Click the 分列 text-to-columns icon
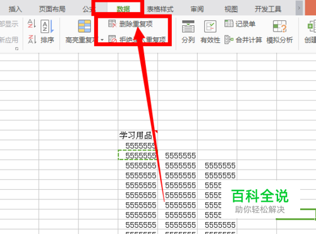Screen dimensions: 316x234 pyautogui.click(x=188, y=26)
